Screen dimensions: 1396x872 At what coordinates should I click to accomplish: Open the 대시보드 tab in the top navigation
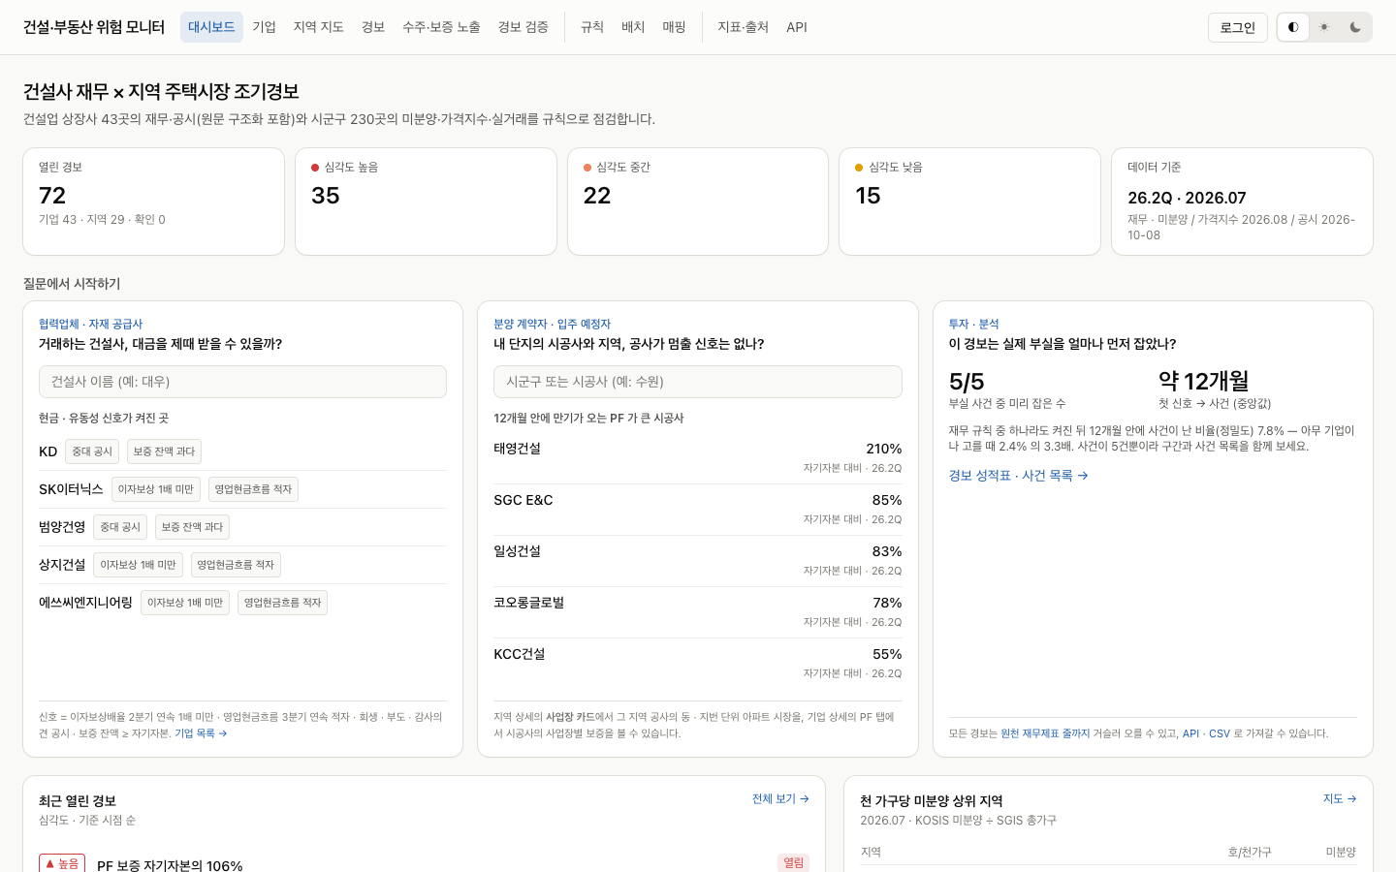coord(211,27)
